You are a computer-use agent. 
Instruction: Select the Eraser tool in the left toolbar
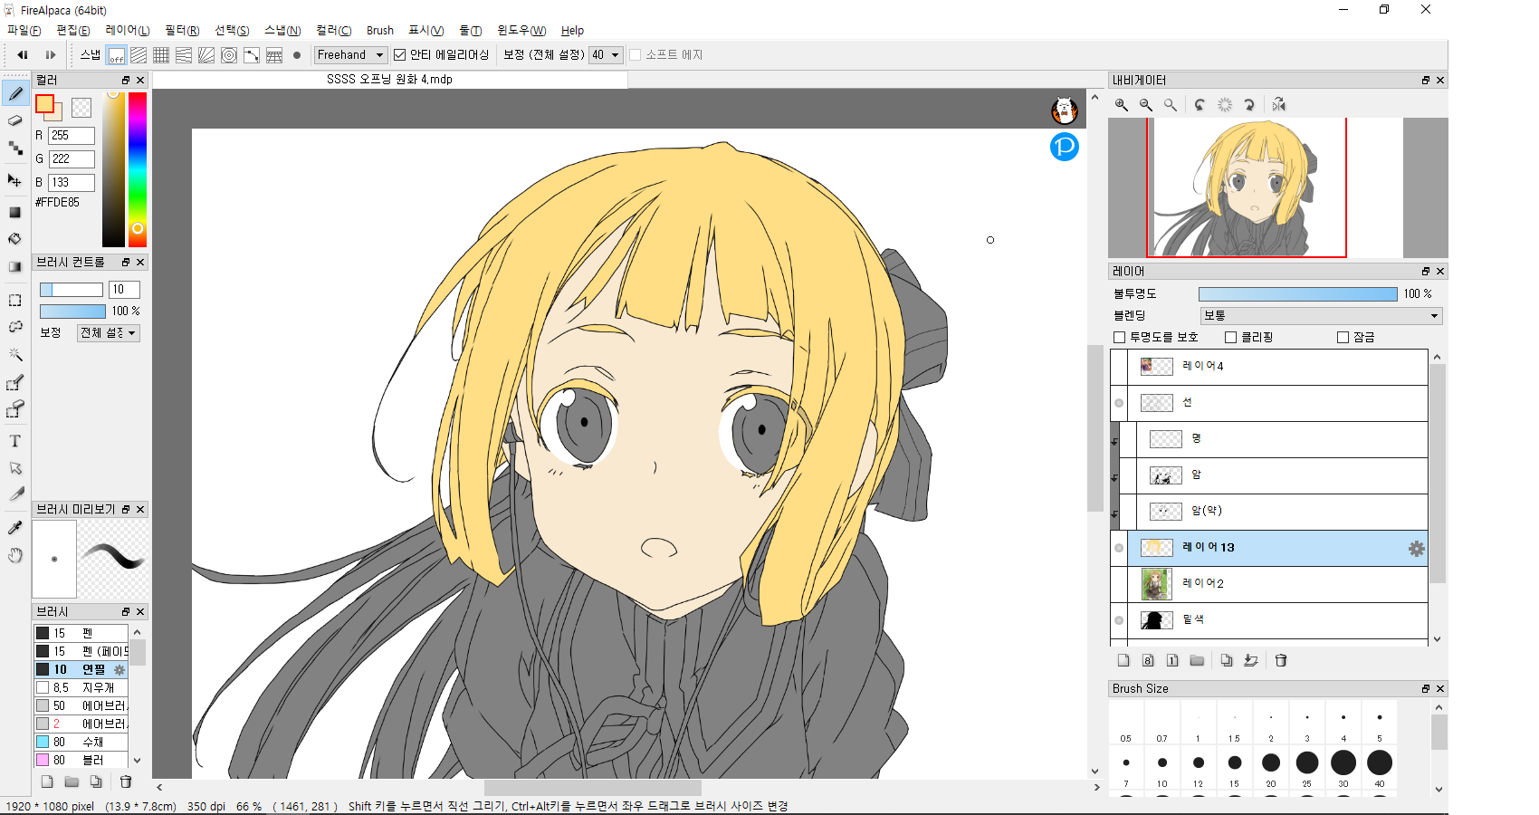(15, 120)
